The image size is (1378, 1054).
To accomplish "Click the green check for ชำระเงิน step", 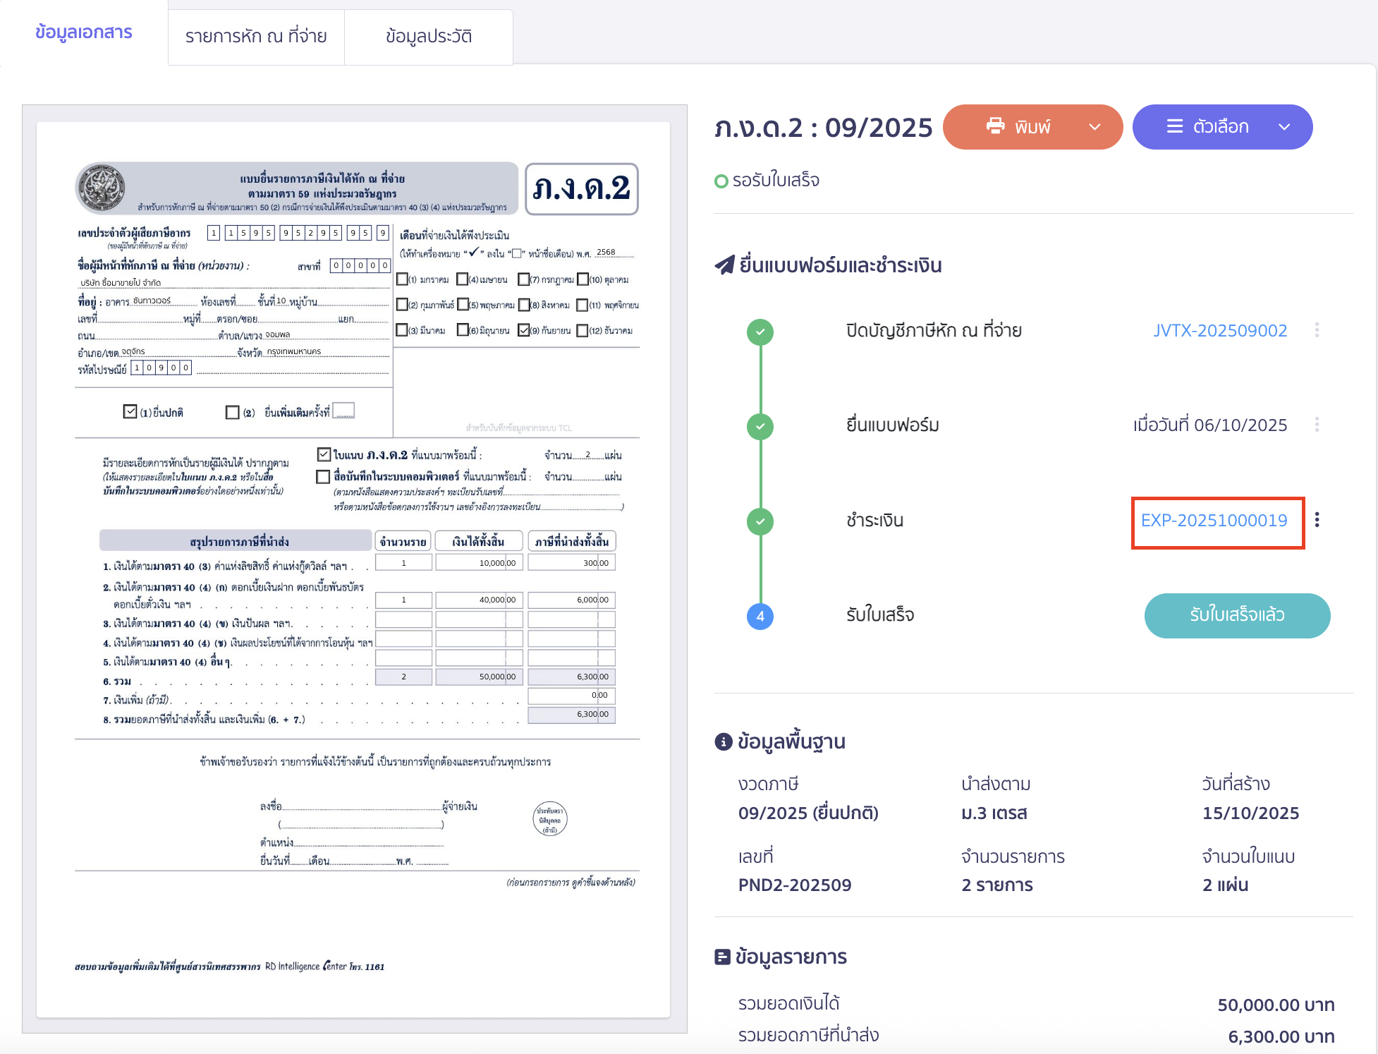I will coord(760,521).
